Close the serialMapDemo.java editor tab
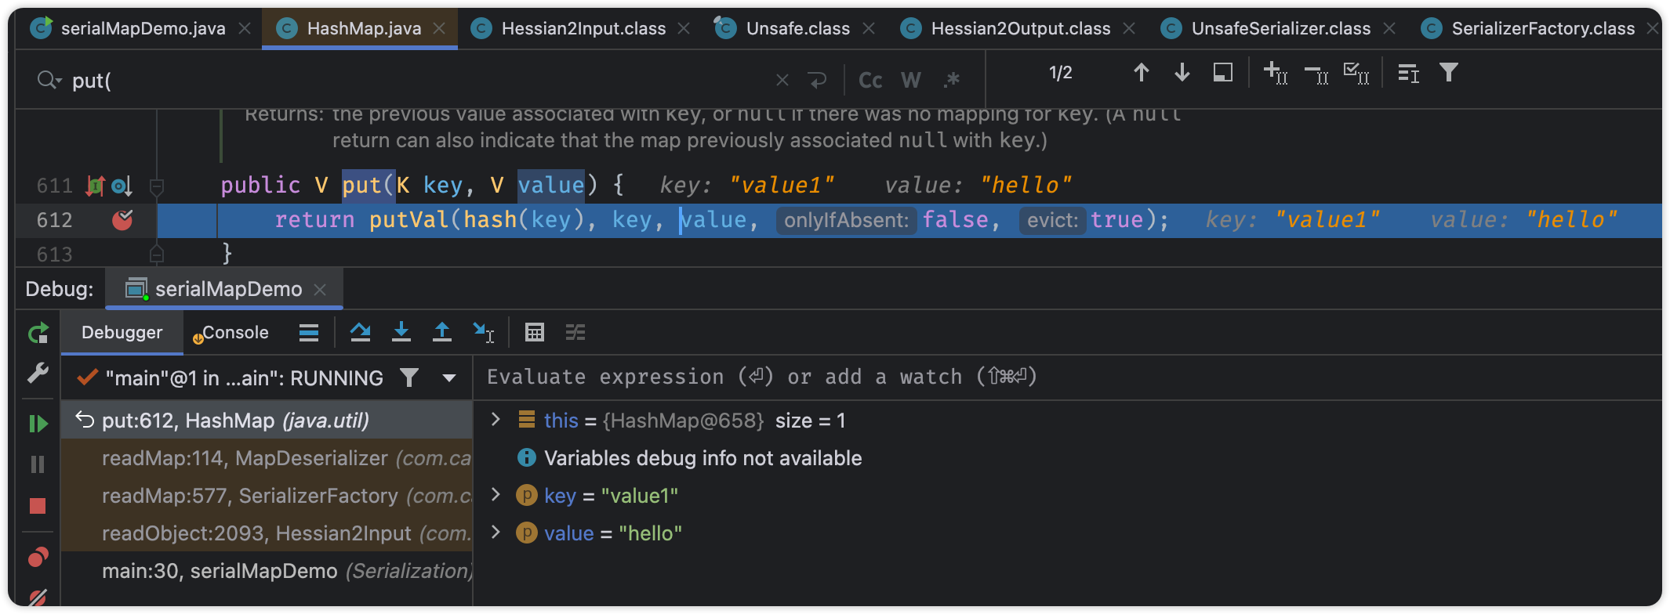Screen dimensions: 1670x614 point(245,29)
